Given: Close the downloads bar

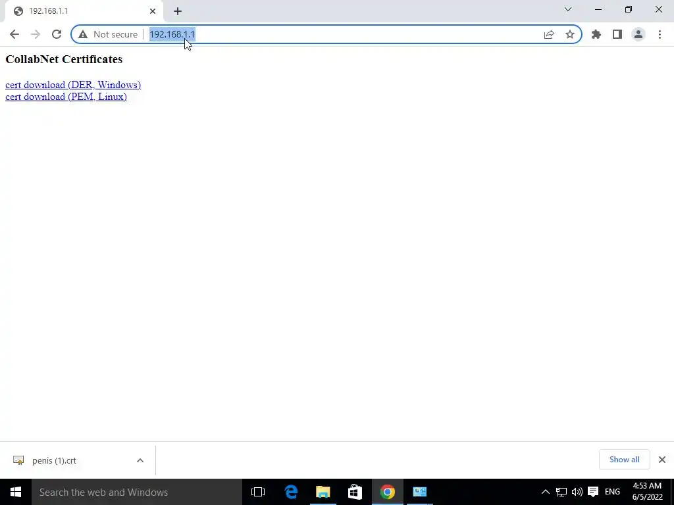Looking at the screenshot, I should point(662,460).
